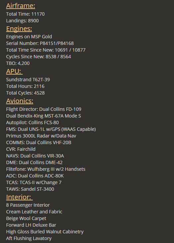Click the Interior section heading
Image resolution: width=174 pixels, height=243 pixels.
(x=19, y=197)
